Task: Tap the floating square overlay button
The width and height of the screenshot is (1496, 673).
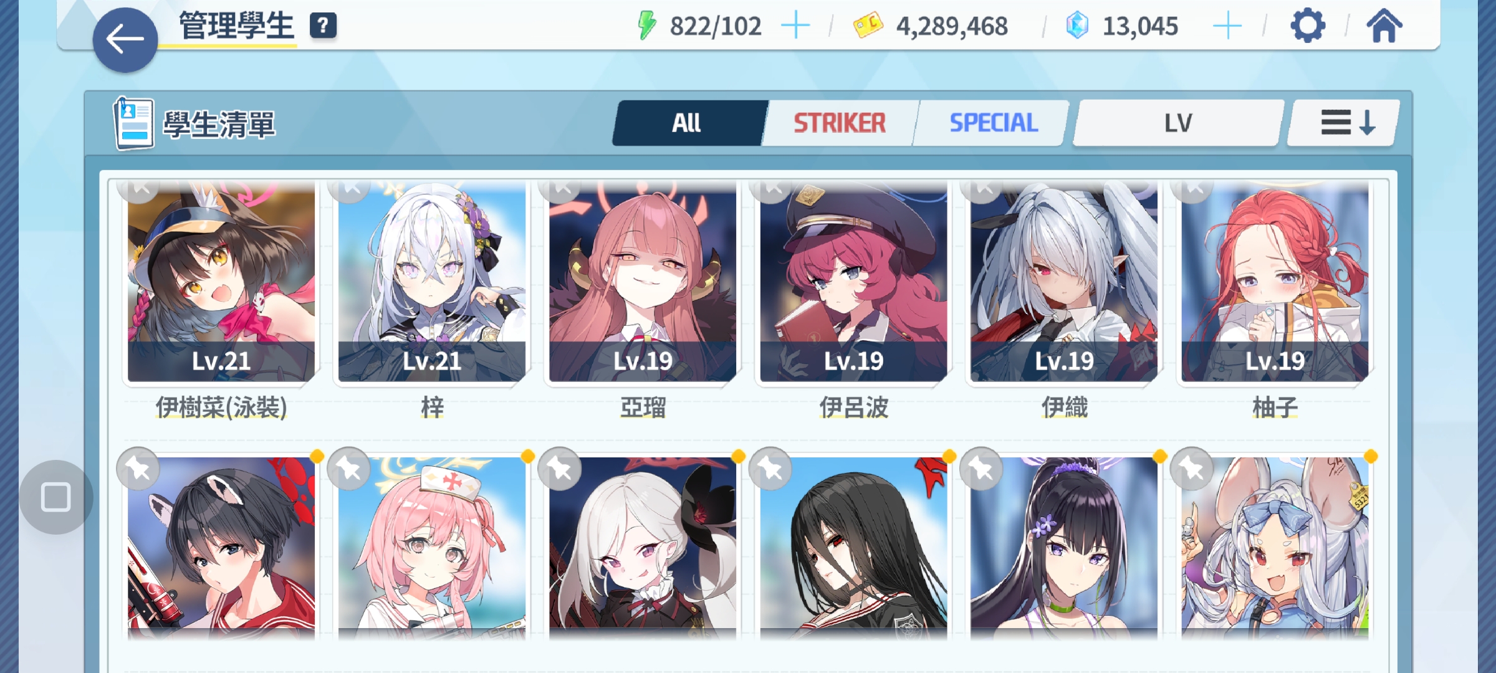Action: click(x=56, y=497)
